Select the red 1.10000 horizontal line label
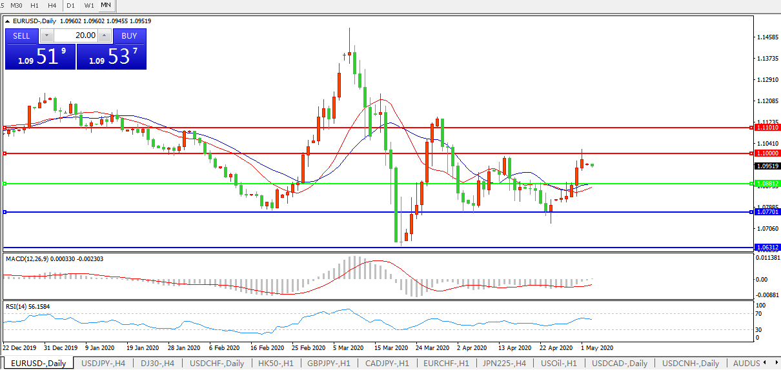Screen dimensions: 781x370 click(x=767, y=153)
